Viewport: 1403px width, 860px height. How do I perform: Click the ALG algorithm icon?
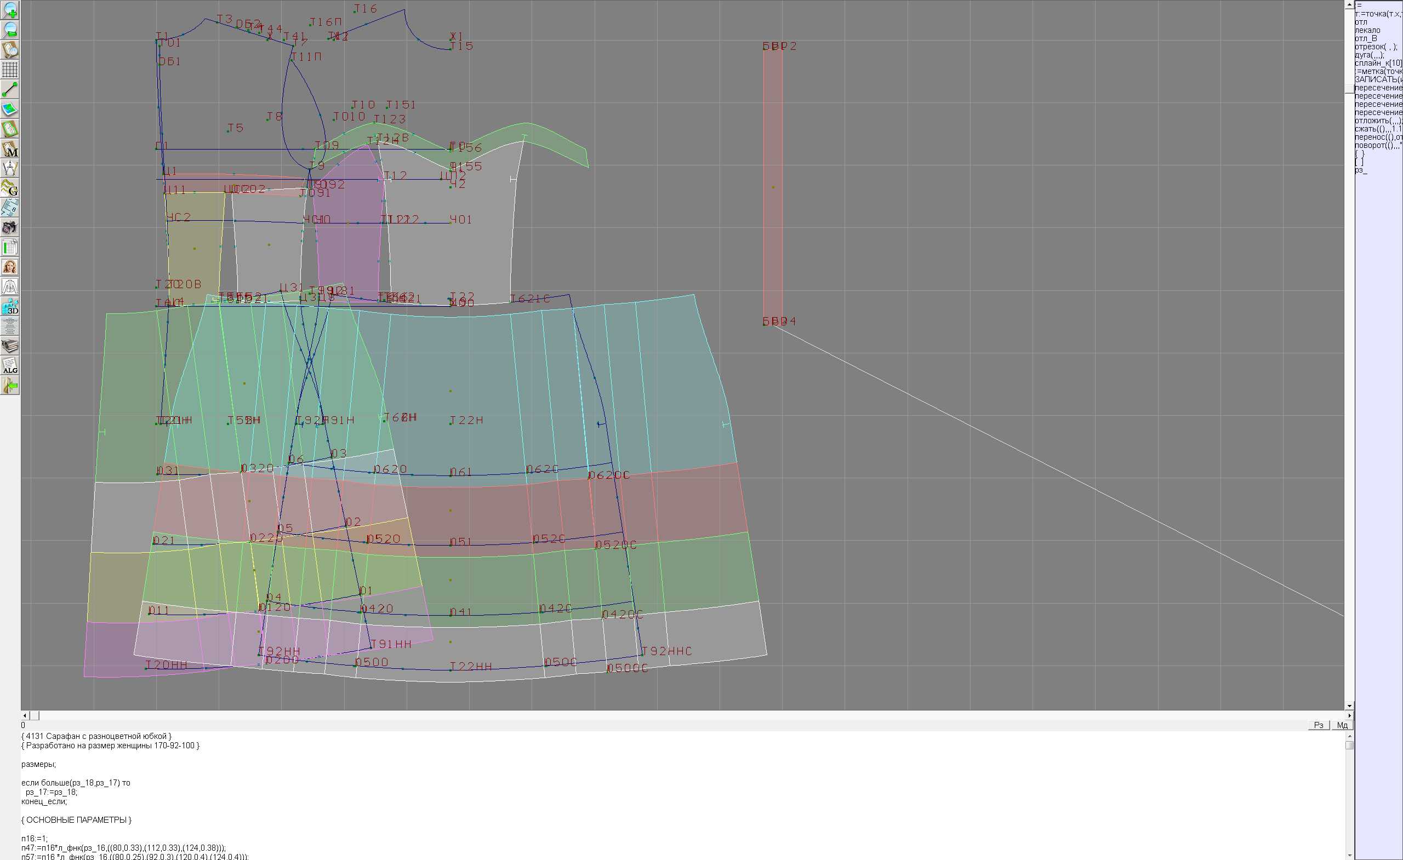click(x=10, y=366)
